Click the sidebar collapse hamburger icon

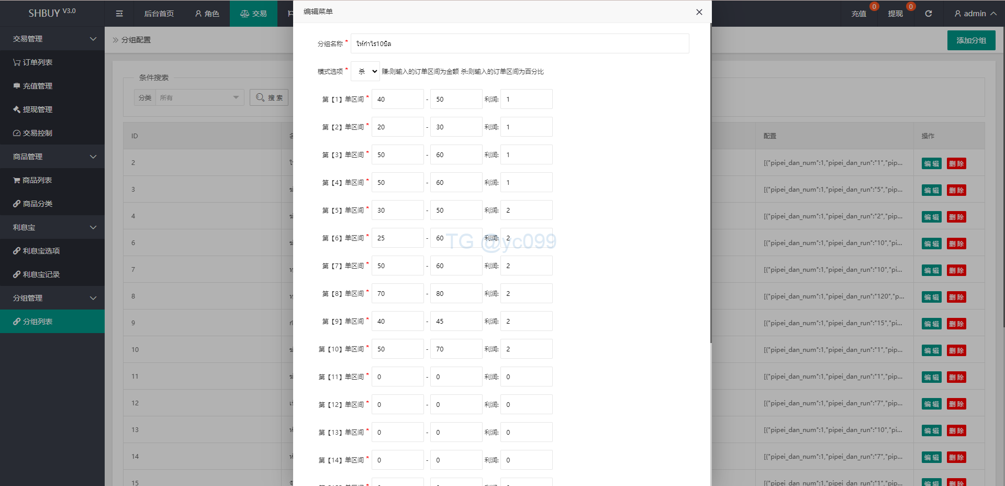[x=119, y=14]
